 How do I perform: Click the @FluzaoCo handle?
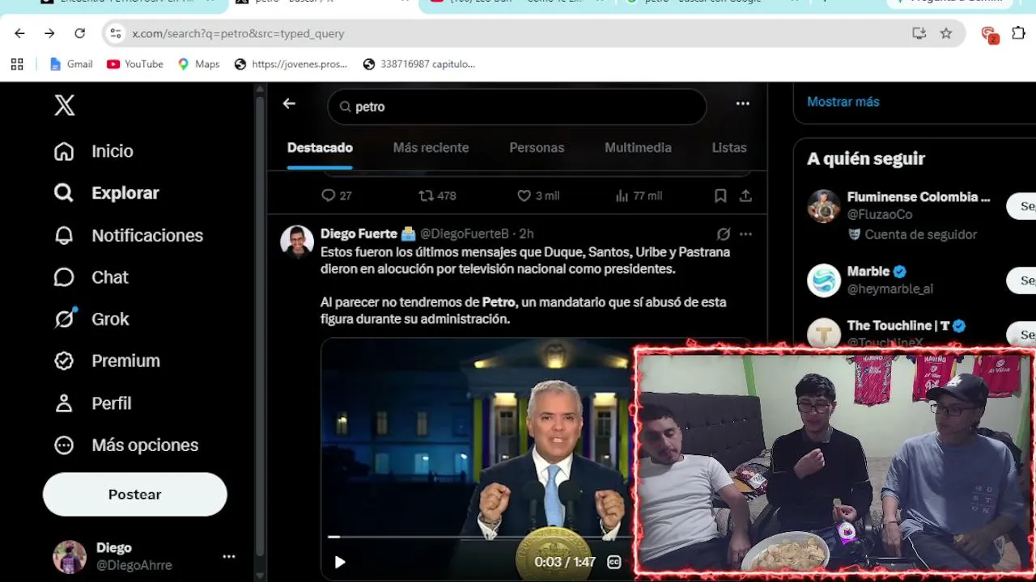(x=880, y=214)
